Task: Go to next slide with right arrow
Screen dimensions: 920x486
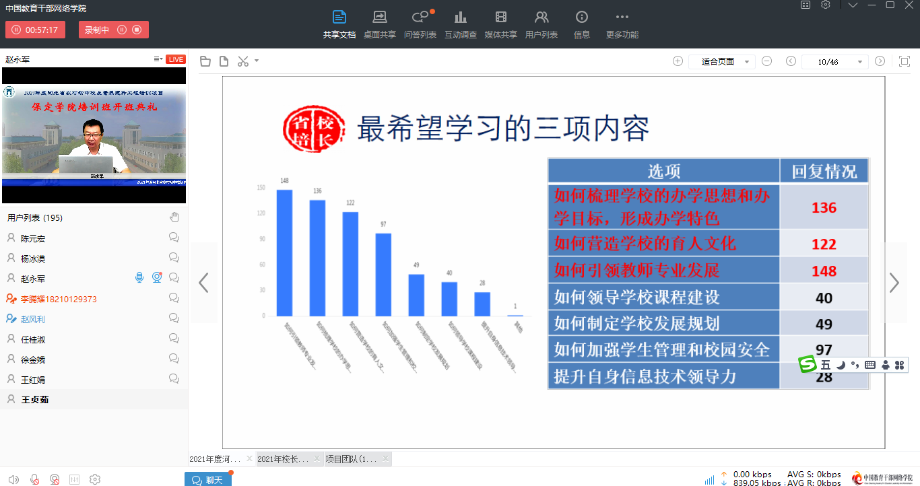Action: coord(894,283)
